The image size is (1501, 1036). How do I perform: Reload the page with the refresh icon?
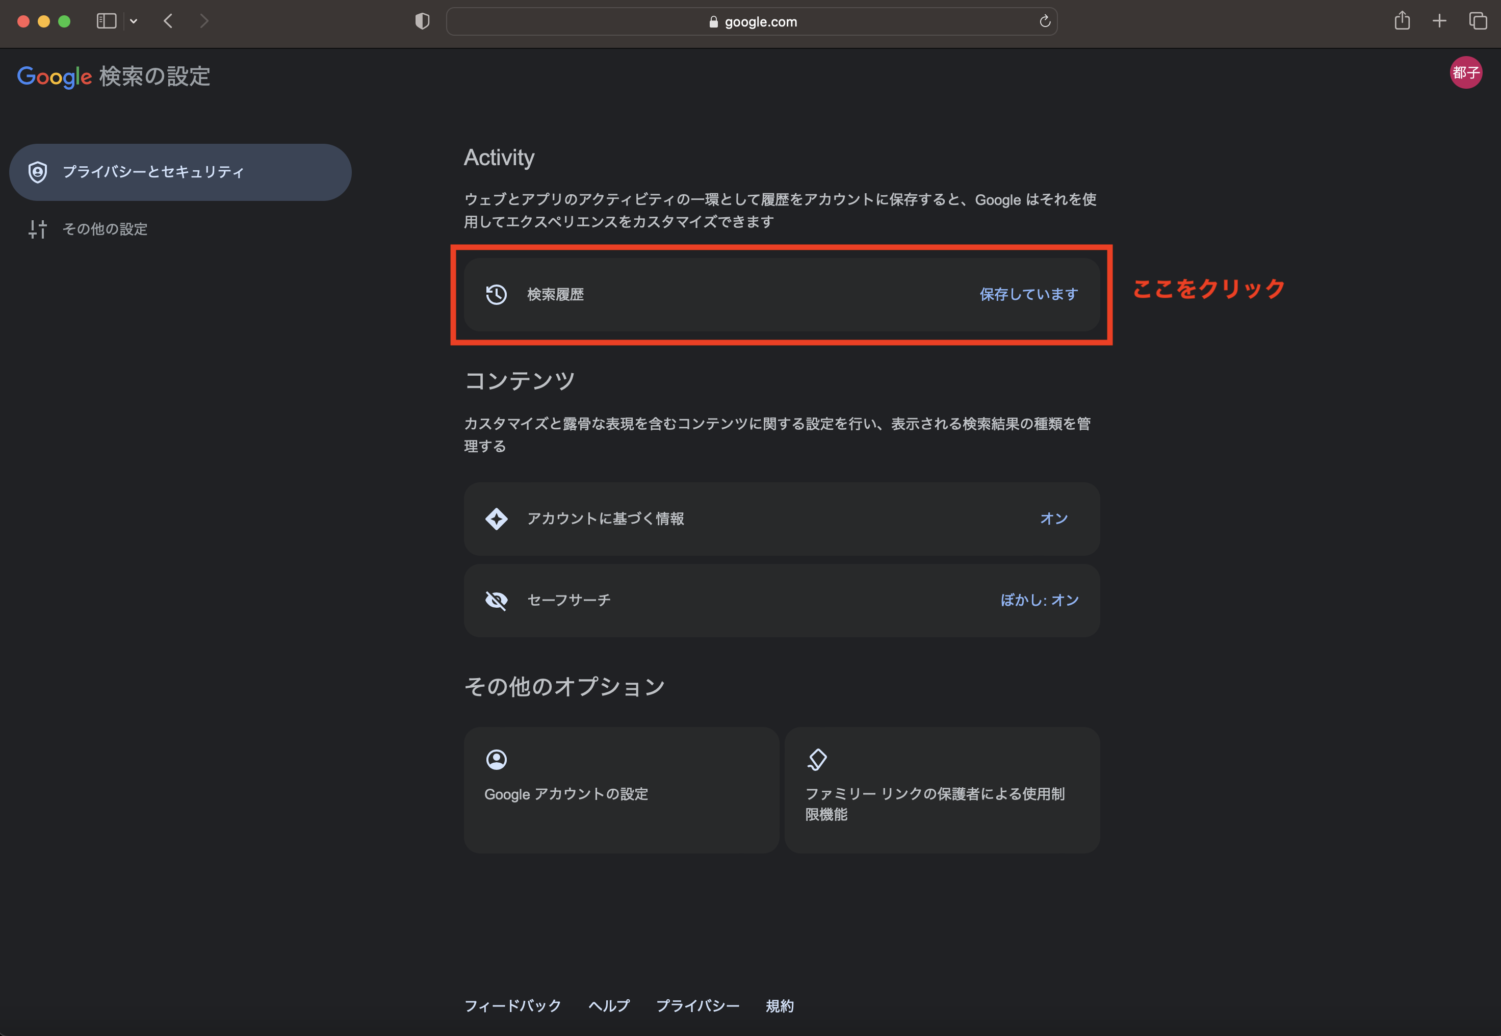click(1045, 21)
